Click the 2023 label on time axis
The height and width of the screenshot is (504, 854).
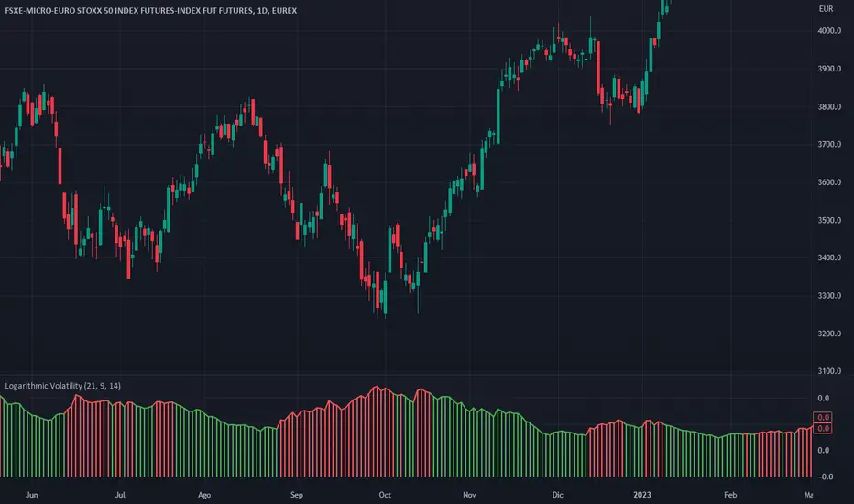click(641, 495)
